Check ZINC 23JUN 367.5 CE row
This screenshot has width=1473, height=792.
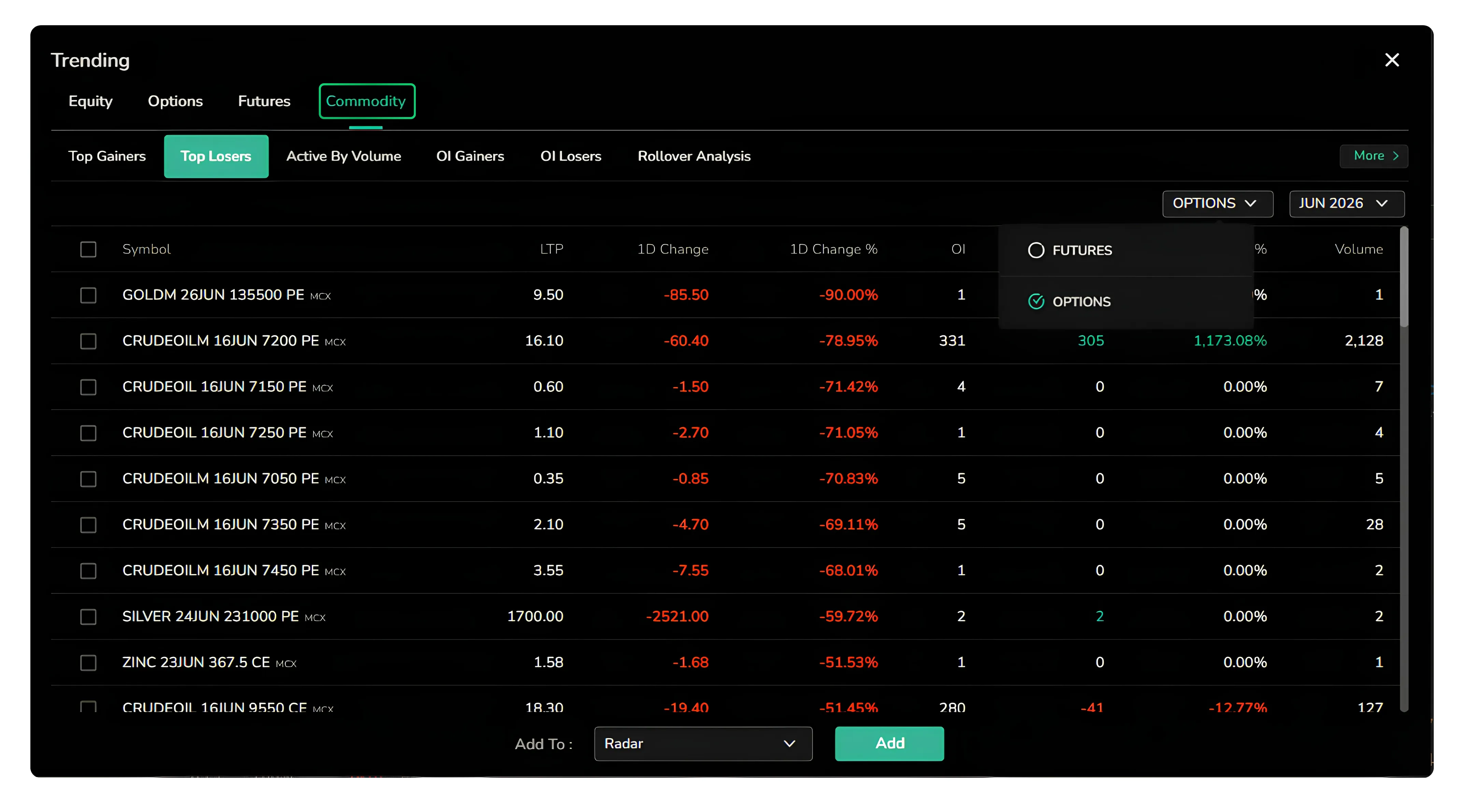tap(88, 662)
